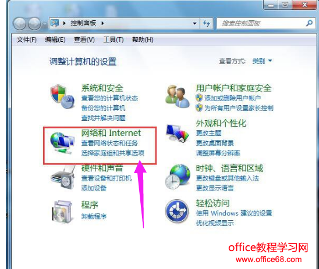This screenshot has width=319, height=269.
Task: Open the System and Security shield icon
Action: [62, 96]
